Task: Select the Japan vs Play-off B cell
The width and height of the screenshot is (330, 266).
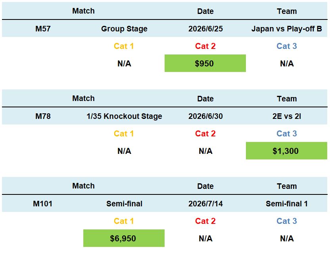Action: click(x=286, y=29)
